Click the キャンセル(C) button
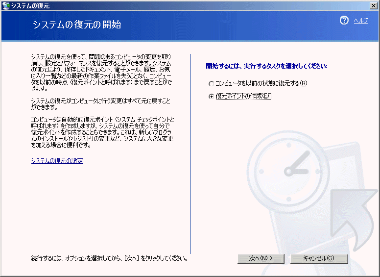 [319, 258]
